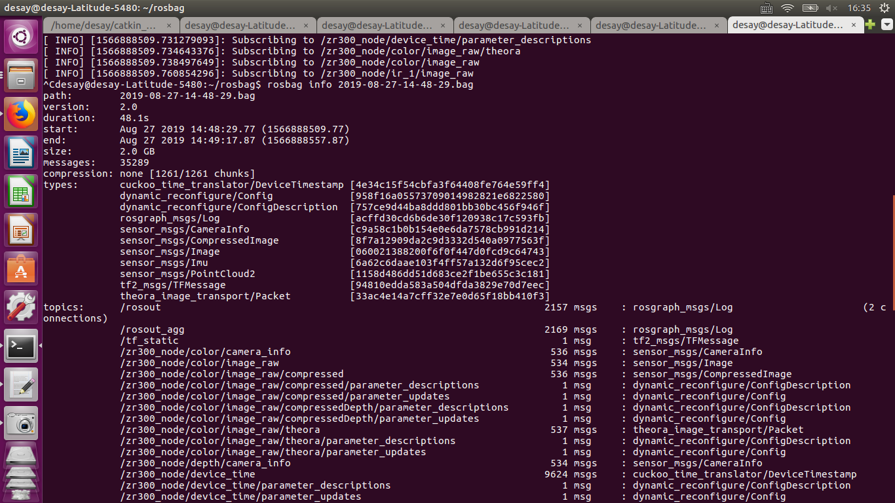Click the start timestamp 14:48:29.77 line
This screenshot has height=503, width=895.
[x=235, y=129]
